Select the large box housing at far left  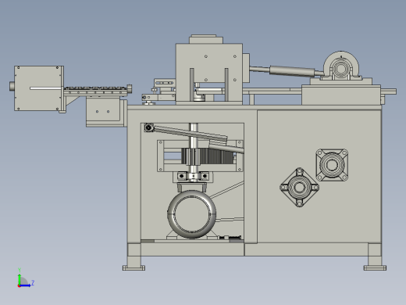coord(39,88)
